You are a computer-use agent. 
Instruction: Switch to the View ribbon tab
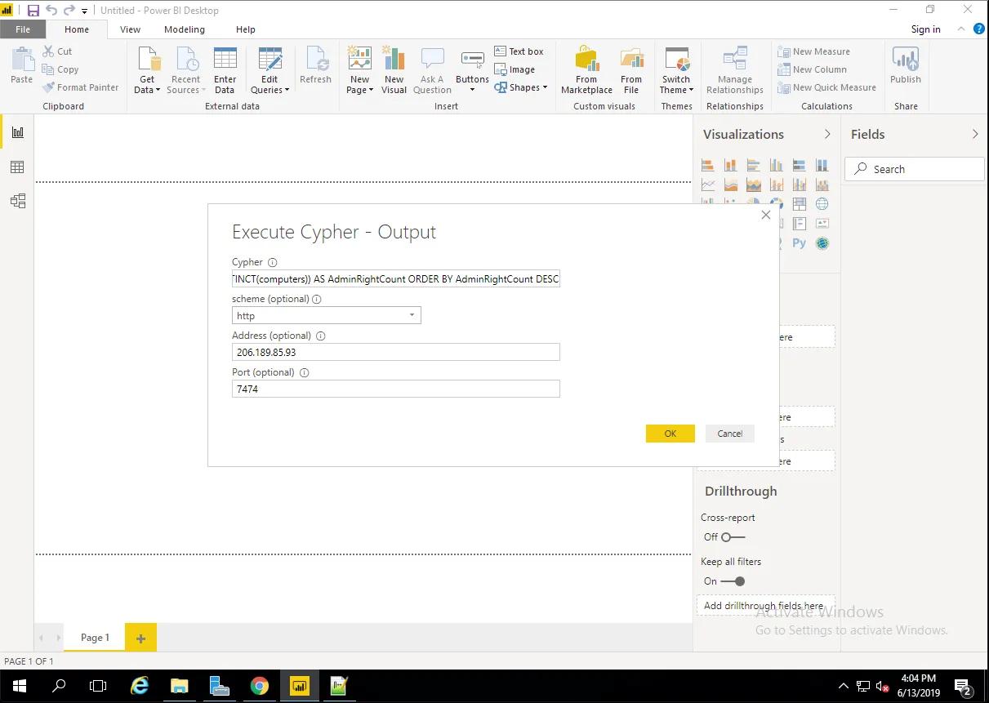(x=130, y=29)
